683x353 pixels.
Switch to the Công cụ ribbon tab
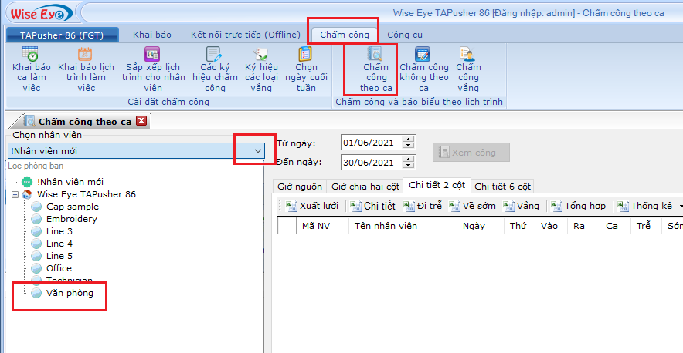(x=405, y=35)
